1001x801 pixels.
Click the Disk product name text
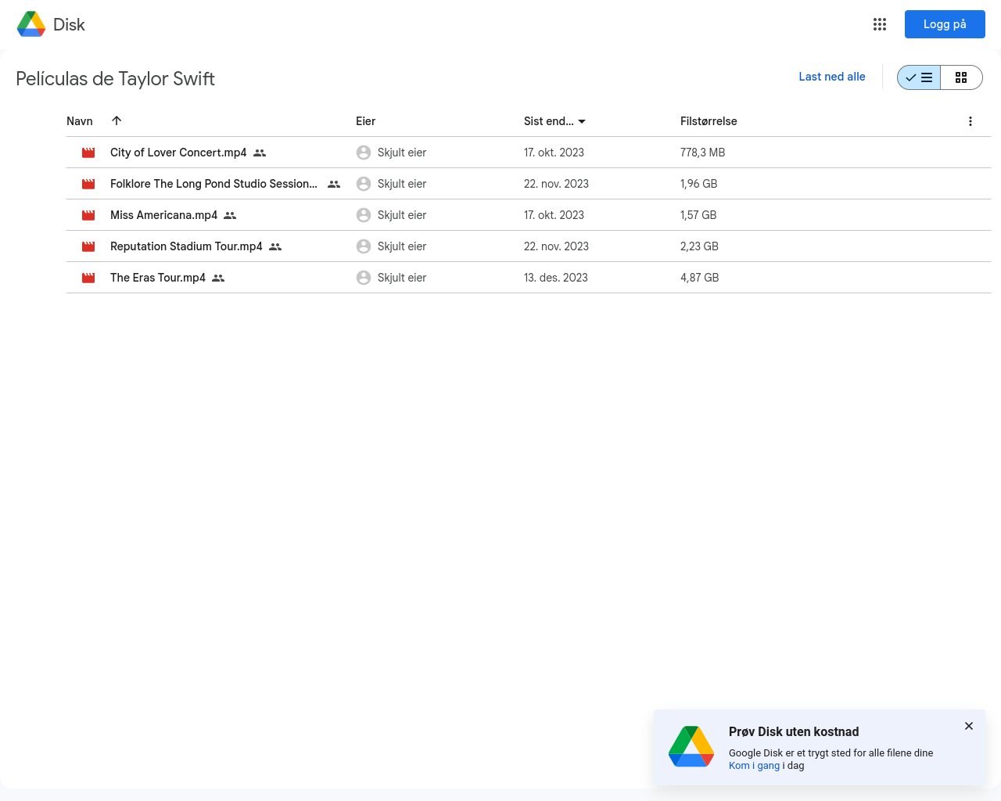pos(69,25)
